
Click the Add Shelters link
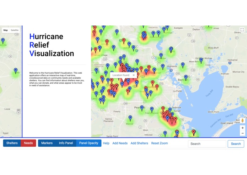tap(139, 143)
